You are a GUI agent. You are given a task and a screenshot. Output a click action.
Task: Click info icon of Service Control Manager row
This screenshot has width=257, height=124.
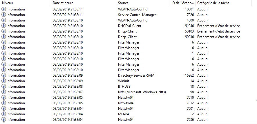3,15
